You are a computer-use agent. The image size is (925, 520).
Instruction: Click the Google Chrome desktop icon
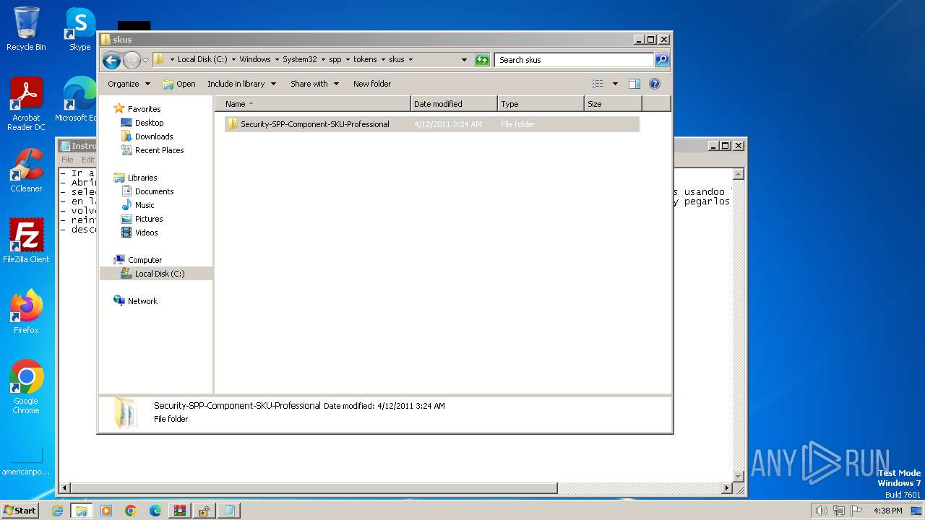click(26, 387)
